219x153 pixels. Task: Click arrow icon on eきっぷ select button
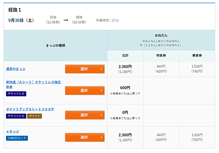pyautogui.click(x=102, y=137)
